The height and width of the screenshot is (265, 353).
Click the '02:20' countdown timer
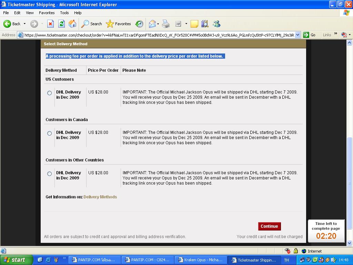326,236
